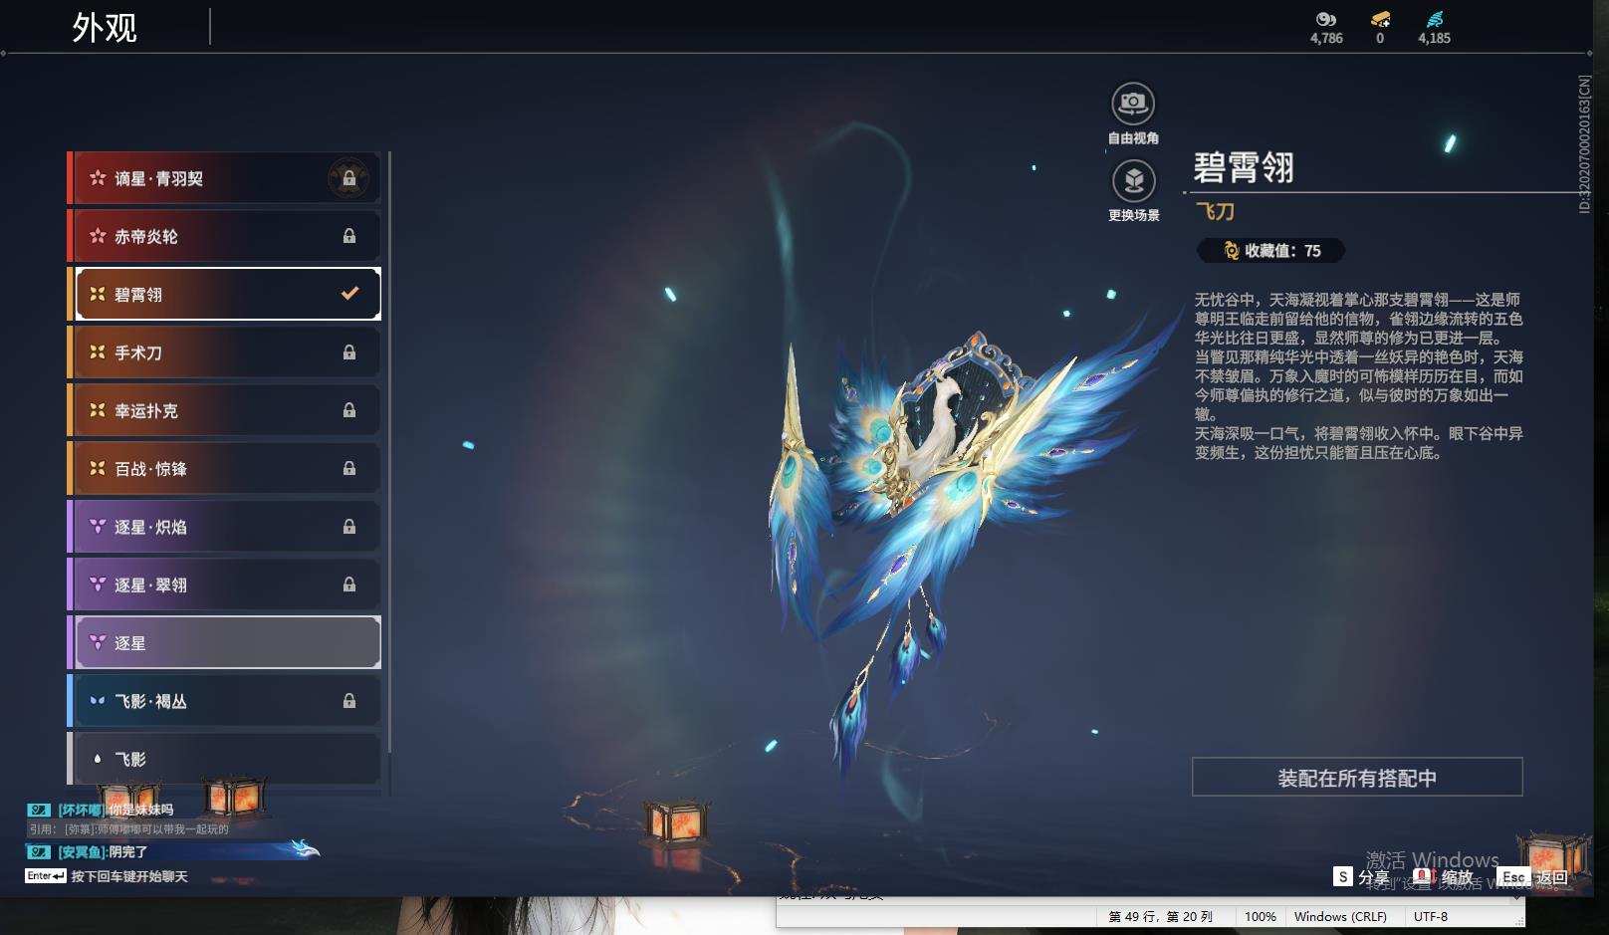Viewport: 1609px width, 935px height.
Task: Choose the 飞影 skin entry
Action: coord(224,759)
